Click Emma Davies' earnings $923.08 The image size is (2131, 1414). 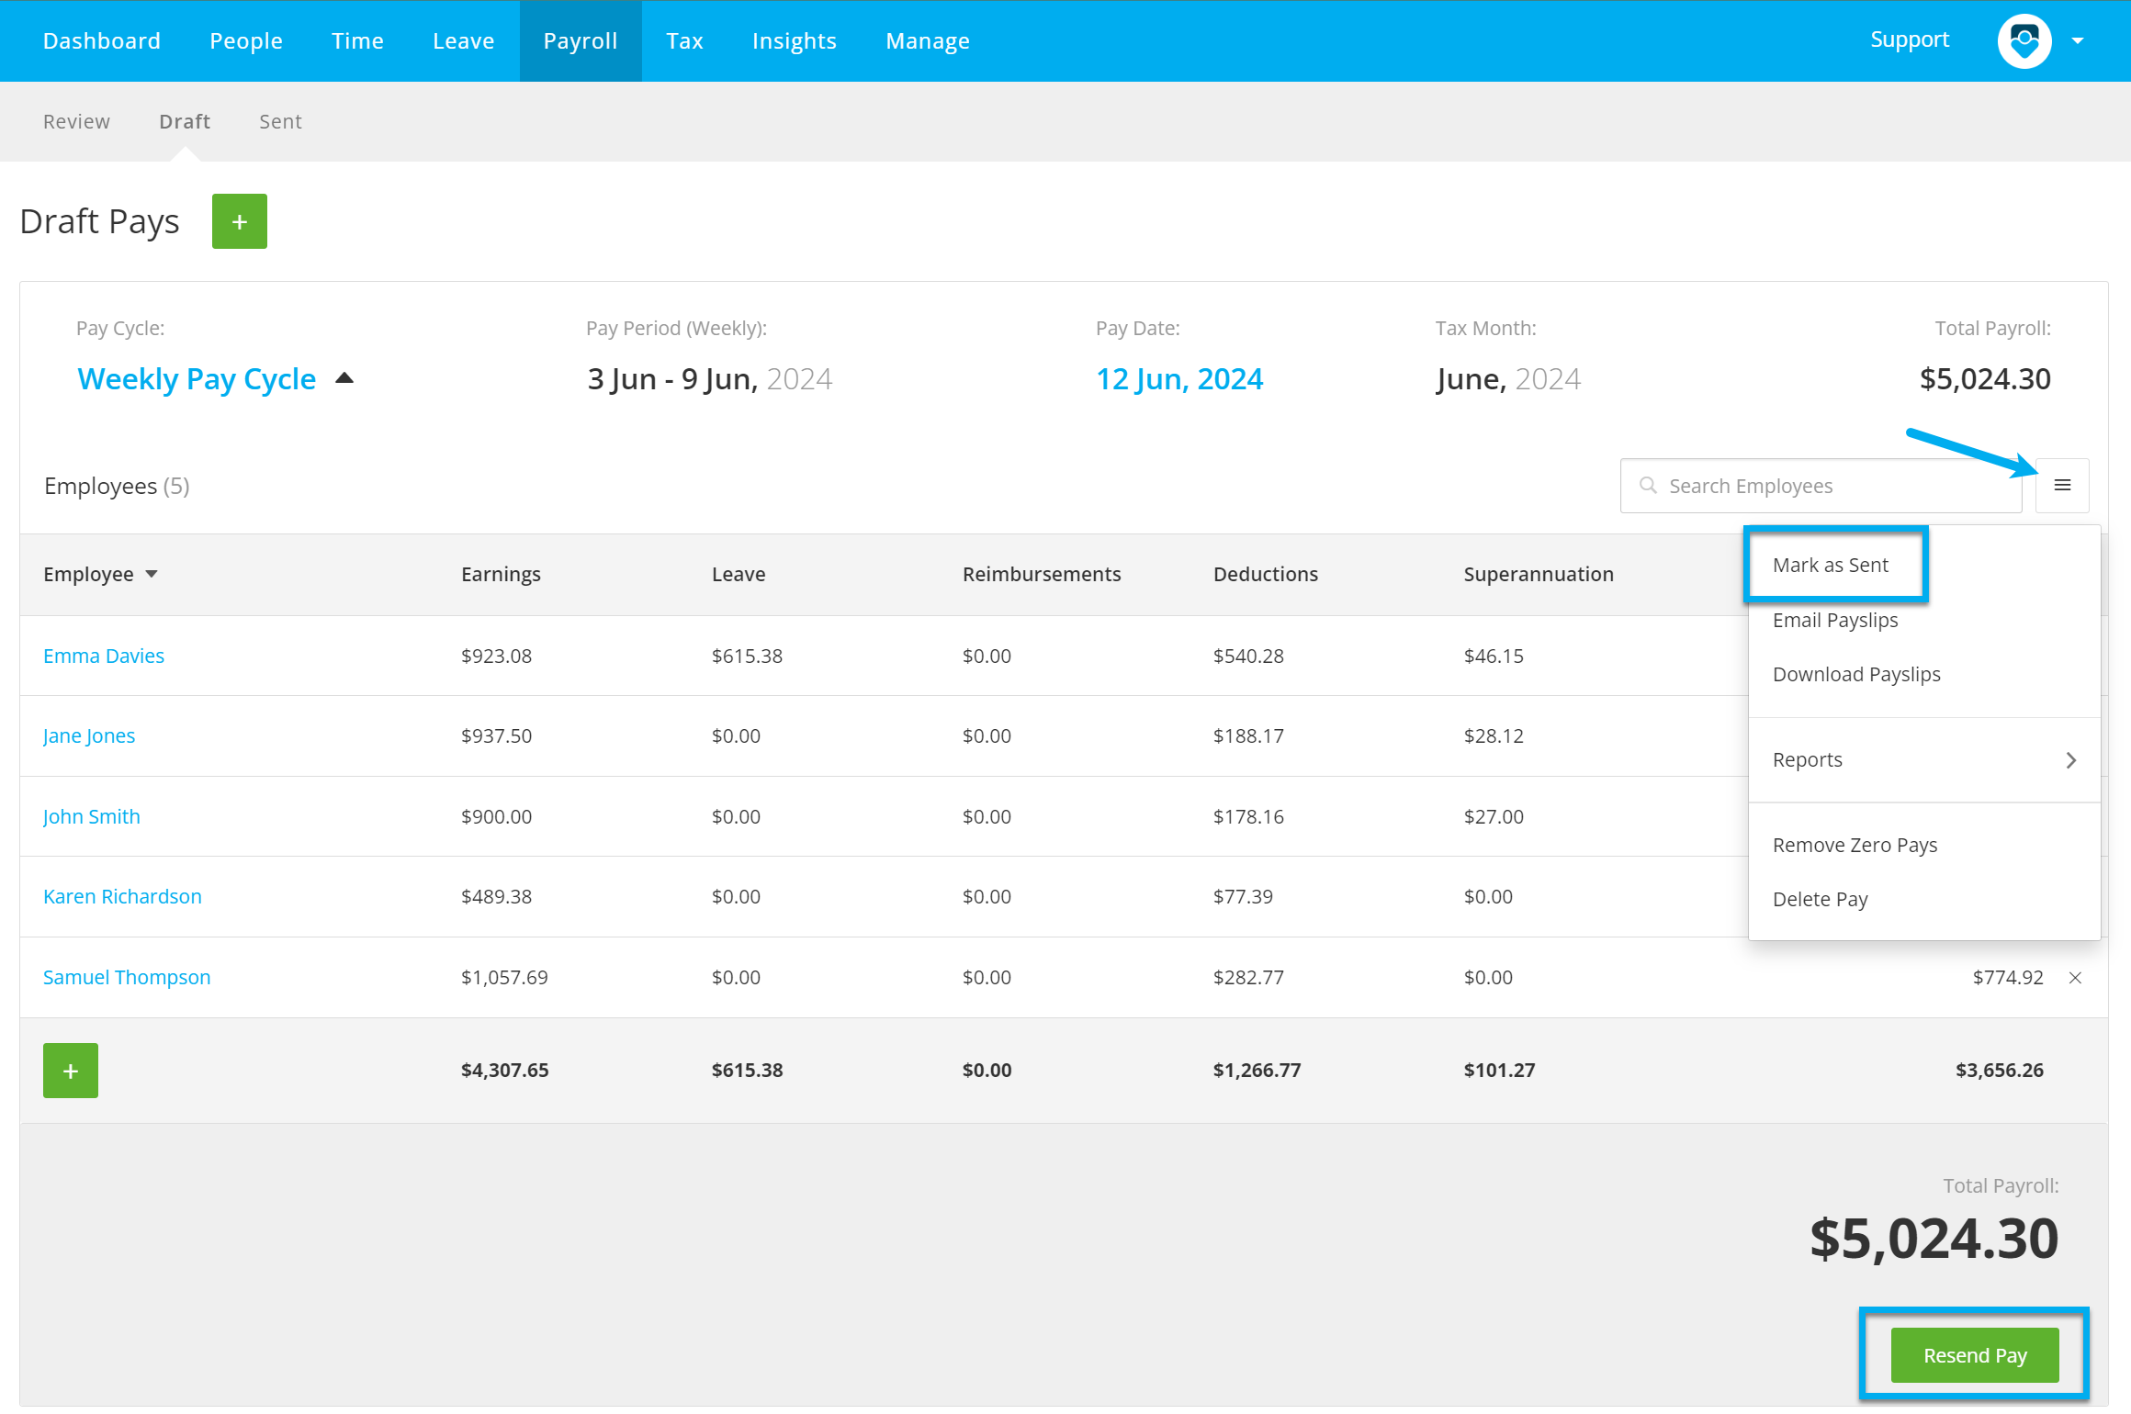(496, 656)
